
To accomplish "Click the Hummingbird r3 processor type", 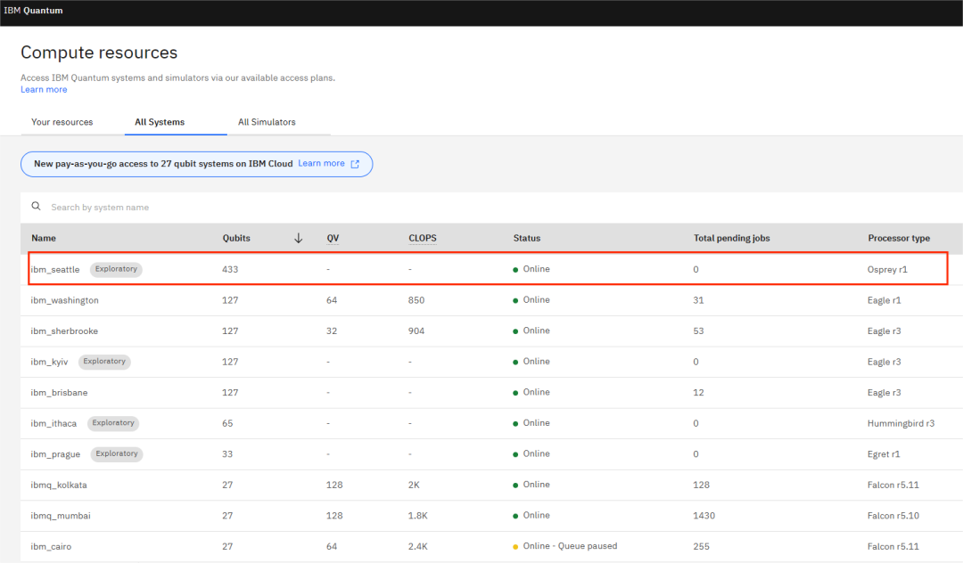I will pos(901,423).
